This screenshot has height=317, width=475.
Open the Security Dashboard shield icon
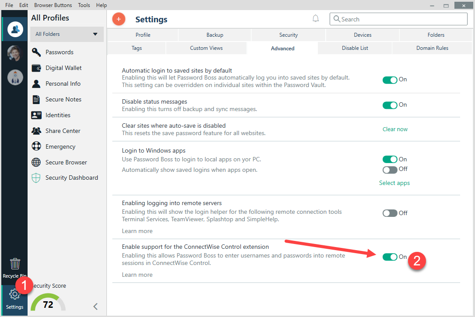36,178
